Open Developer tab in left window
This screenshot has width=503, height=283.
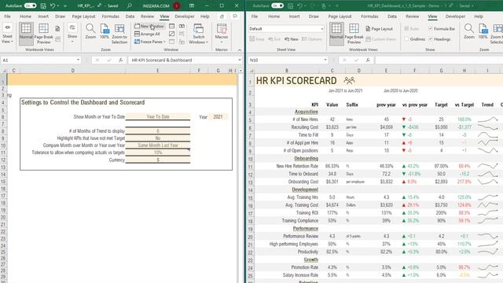[185, 17]
